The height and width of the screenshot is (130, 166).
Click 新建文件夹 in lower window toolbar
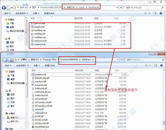(50, 65)
